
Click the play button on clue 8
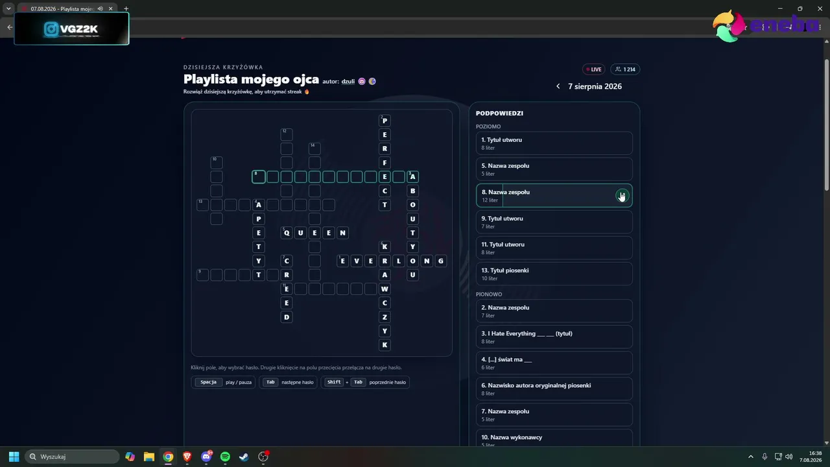622,196
